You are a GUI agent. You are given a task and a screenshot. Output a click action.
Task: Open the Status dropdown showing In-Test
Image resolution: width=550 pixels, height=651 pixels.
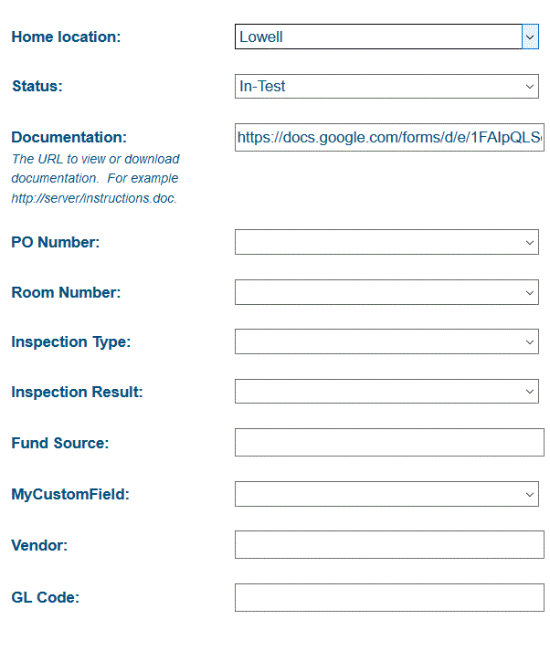[386, 87]
